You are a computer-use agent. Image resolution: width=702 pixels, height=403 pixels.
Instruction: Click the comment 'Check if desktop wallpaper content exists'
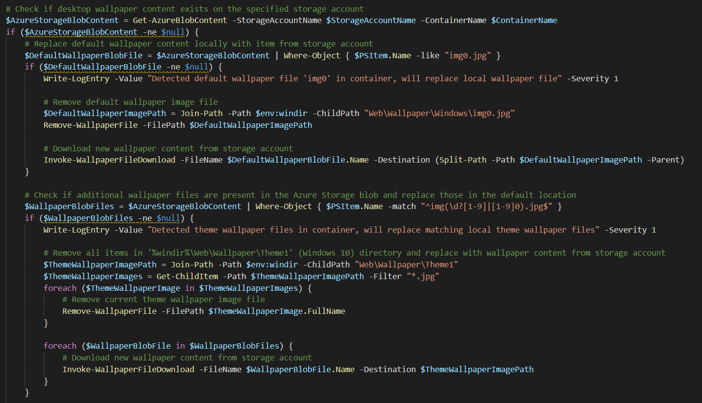pos(185,9)
